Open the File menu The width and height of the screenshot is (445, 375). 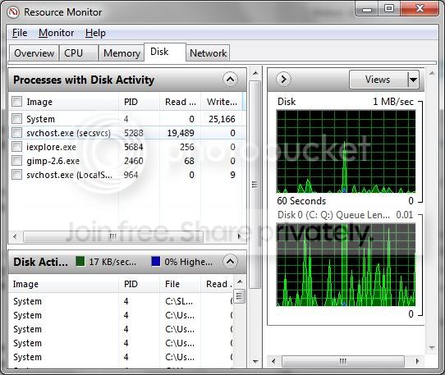pyautogui.click(x=20, y=33)
